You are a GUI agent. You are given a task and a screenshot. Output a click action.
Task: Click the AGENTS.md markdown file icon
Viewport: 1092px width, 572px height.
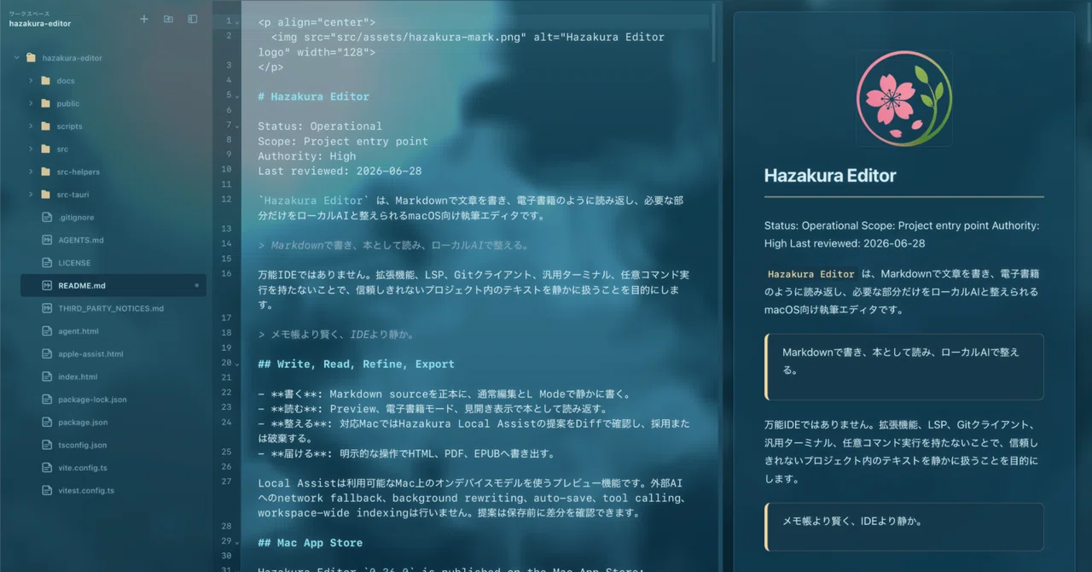(x=47, y=240)
